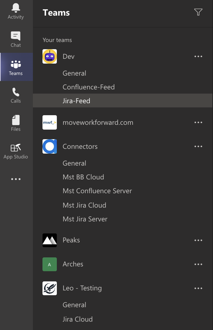Open the Mst BB Cloud channel
The height and width of the screenshot is (330, 213).
point(83,177)
